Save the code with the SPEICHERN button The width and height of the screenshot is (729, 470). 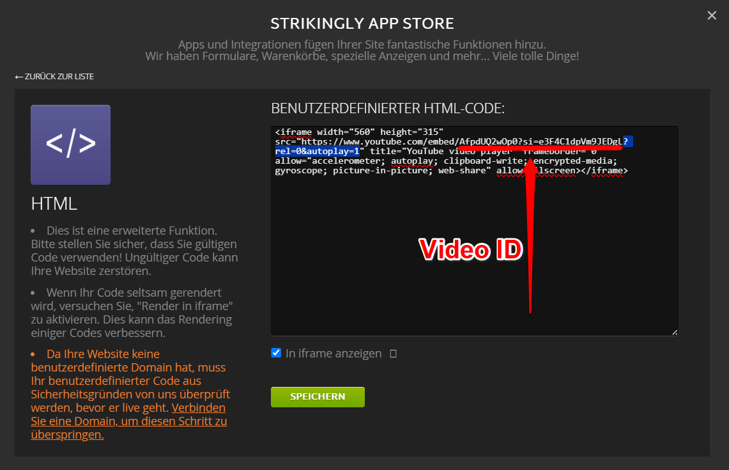[x=318, y=397]
